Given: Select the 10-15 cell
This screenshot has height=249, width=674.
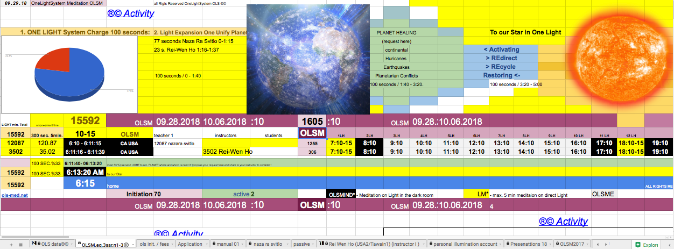Looking at the screenshot, I should (85, 133).
